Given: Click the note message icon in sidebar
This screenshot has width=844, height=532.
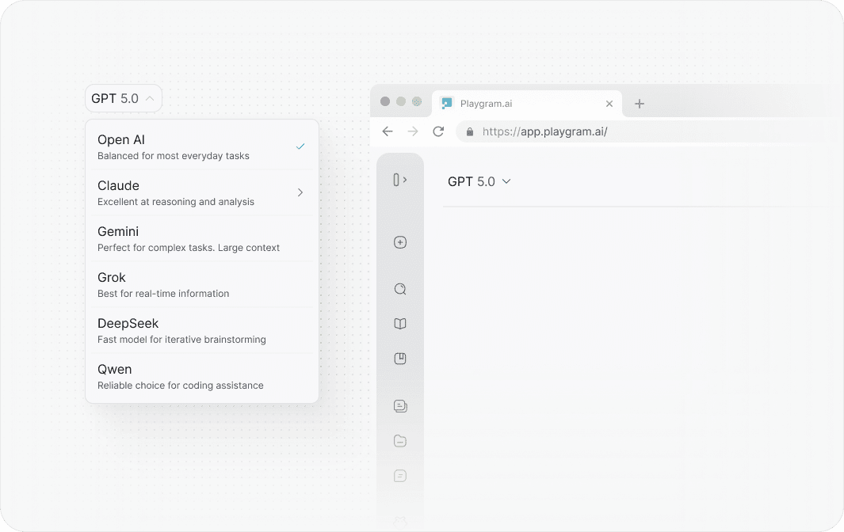Looking at the screenshot, I should coord(400,476).
